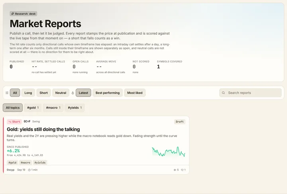Image resolution: width=287 pixels, height=194 pixels.
Task: Click the report summary about real yields
Action: tap(92, 138)
